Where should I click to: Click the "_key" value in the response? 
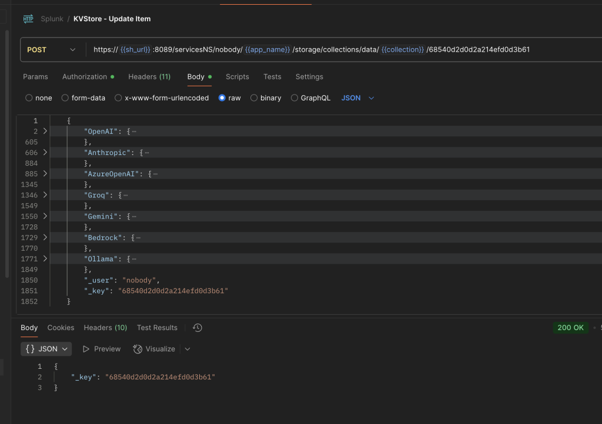(160, 377)
